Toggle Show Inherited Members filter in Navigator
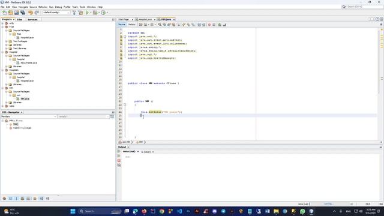Viewport: 384px width, 216px height. (4, 199)
